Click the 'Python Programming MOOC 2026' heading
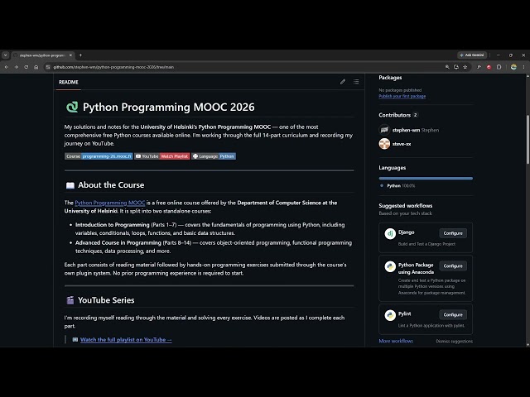 [x=168, y=107]
